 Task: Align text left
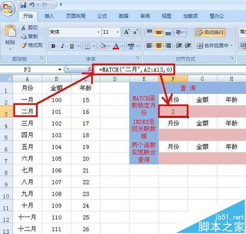149,46
